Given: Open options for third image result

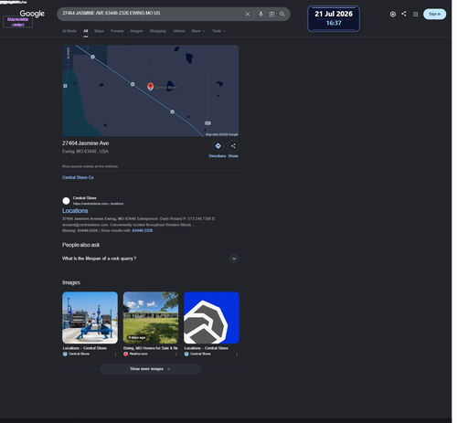Looking at the screenshot, I should 237,354.
